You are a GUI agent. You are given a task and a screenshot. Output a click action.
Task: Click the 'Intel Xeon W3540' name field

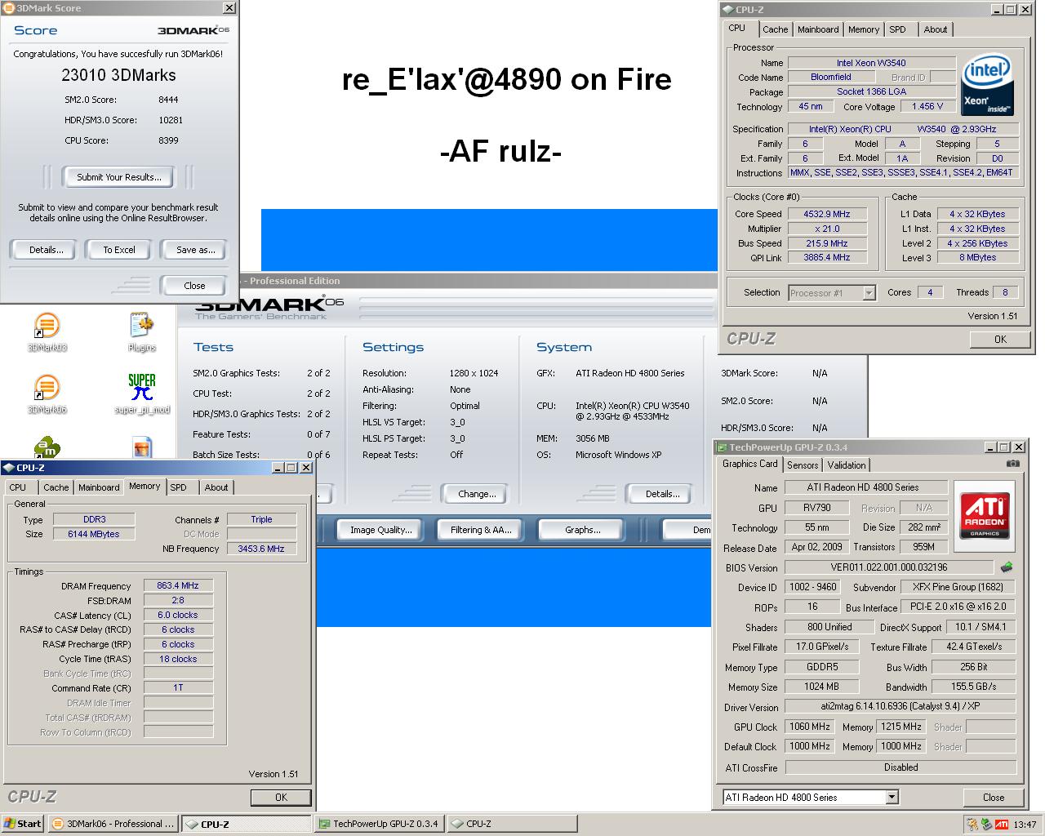[x=871, y=63]
